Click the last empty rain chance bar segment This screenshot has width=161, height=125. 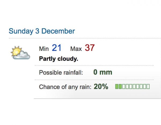148,87
